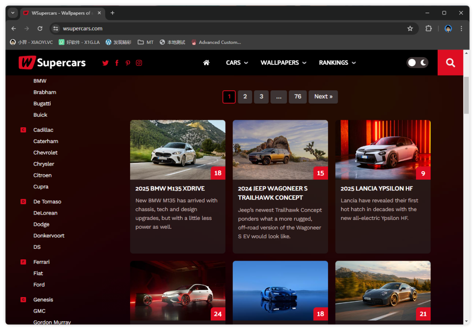Go to pagination page 2

point(245,97)
